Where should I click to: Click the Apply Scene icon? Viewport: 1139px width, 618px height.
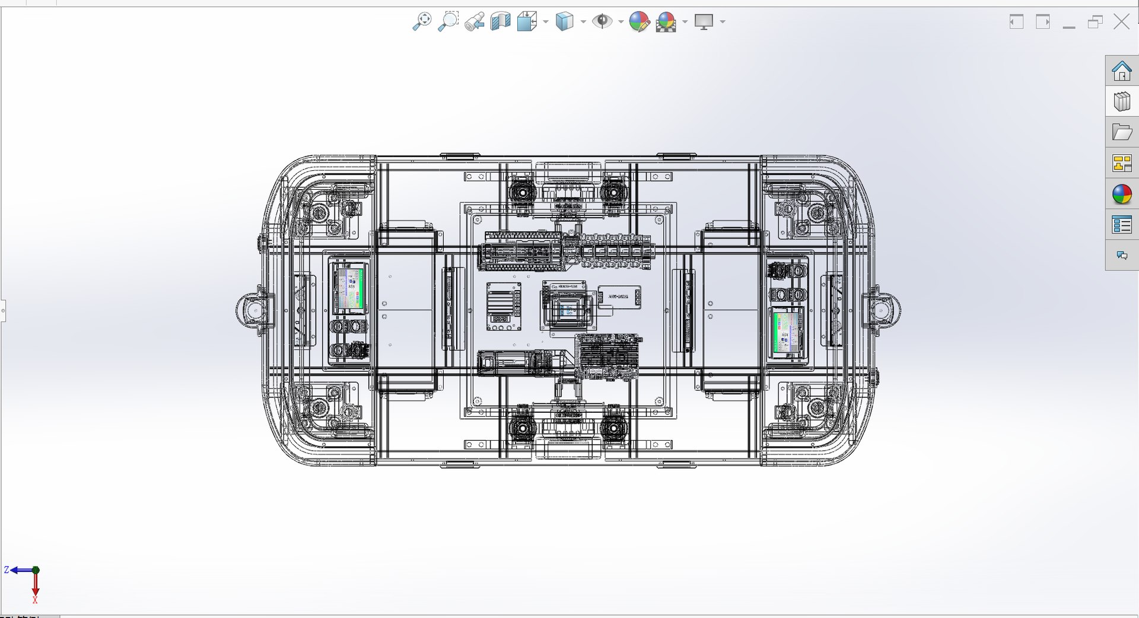coord(666,22)
